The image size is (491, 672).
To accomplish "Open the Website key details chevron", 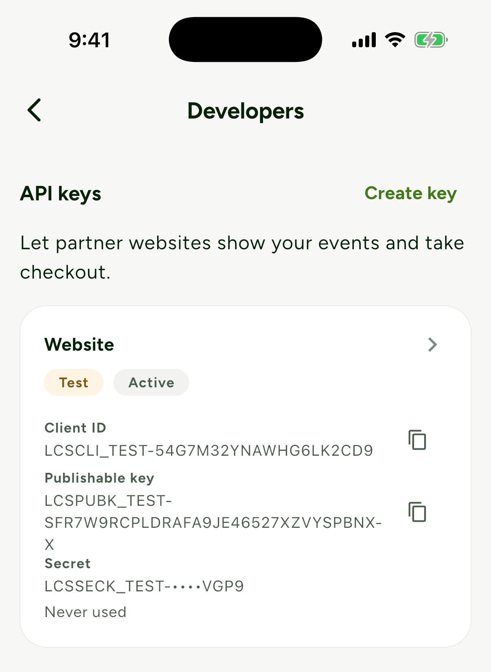I will (x=432, y=345).
